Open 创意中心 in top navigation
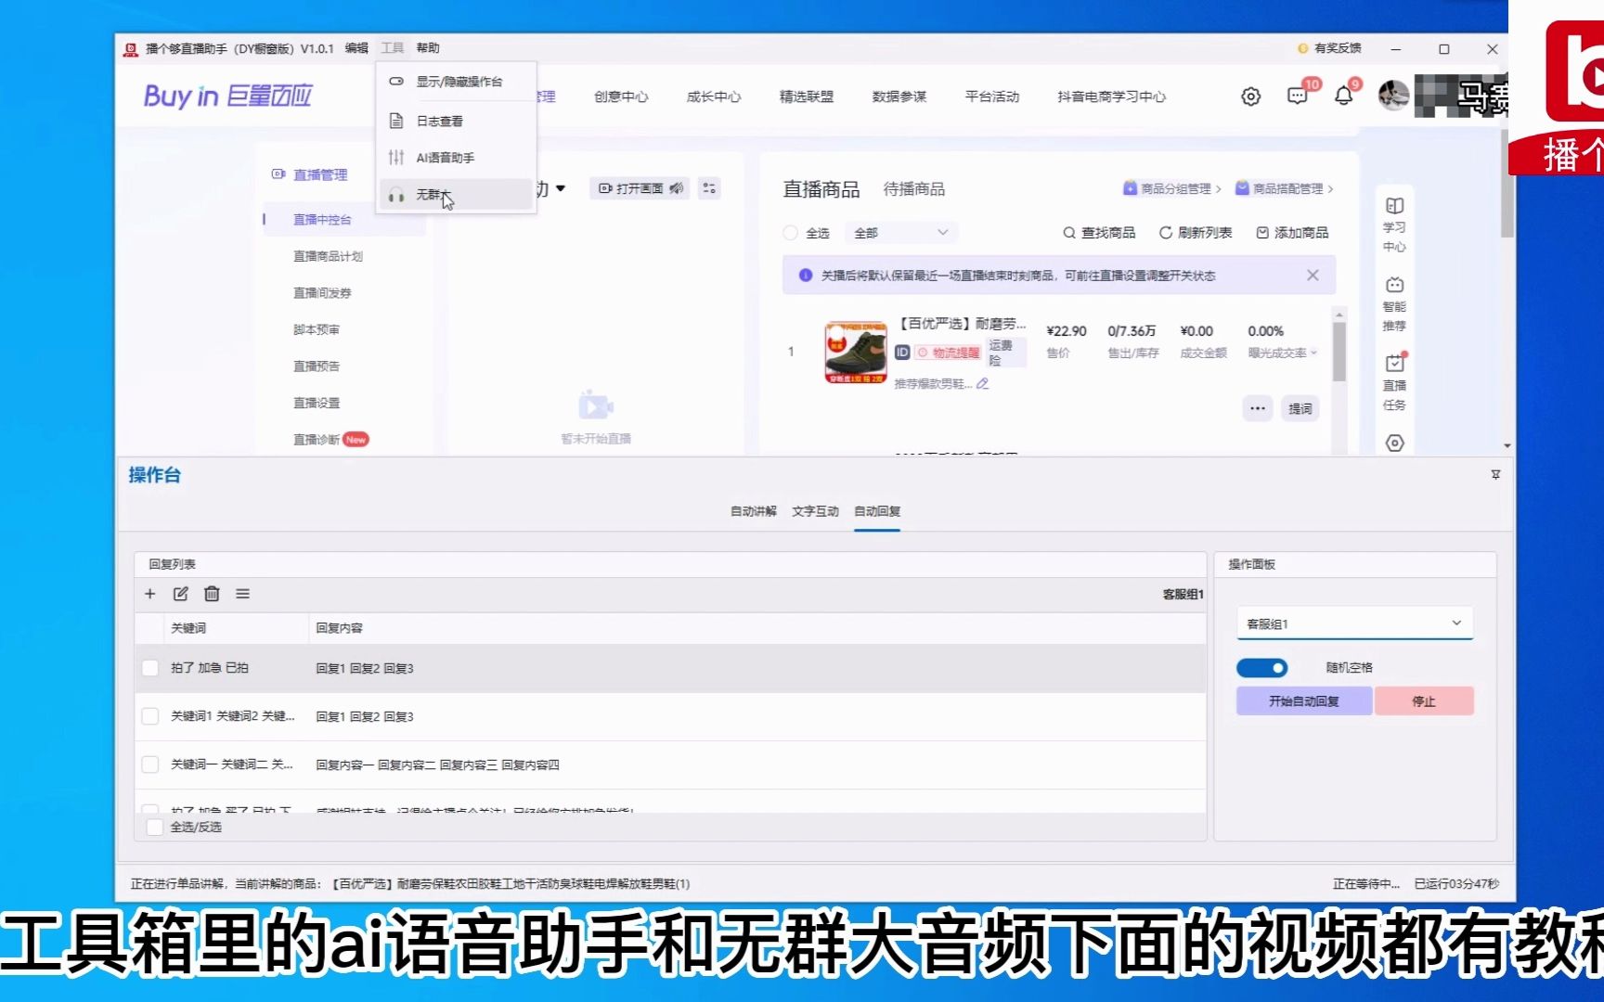This screenshot has height=1002, width=1604. coord(621,96)
